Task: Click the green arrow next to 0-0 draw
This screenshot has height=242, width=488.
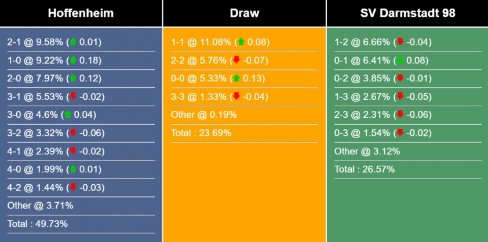Action: [x=236, y=79]
